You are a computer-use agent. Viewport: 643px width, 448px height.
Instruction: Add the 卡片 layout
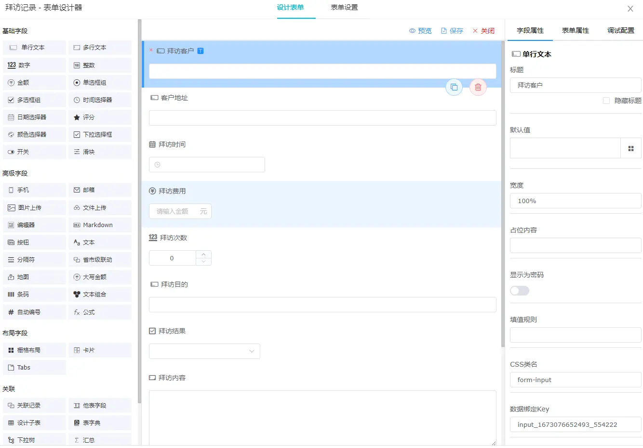click(x=100, y=350)
